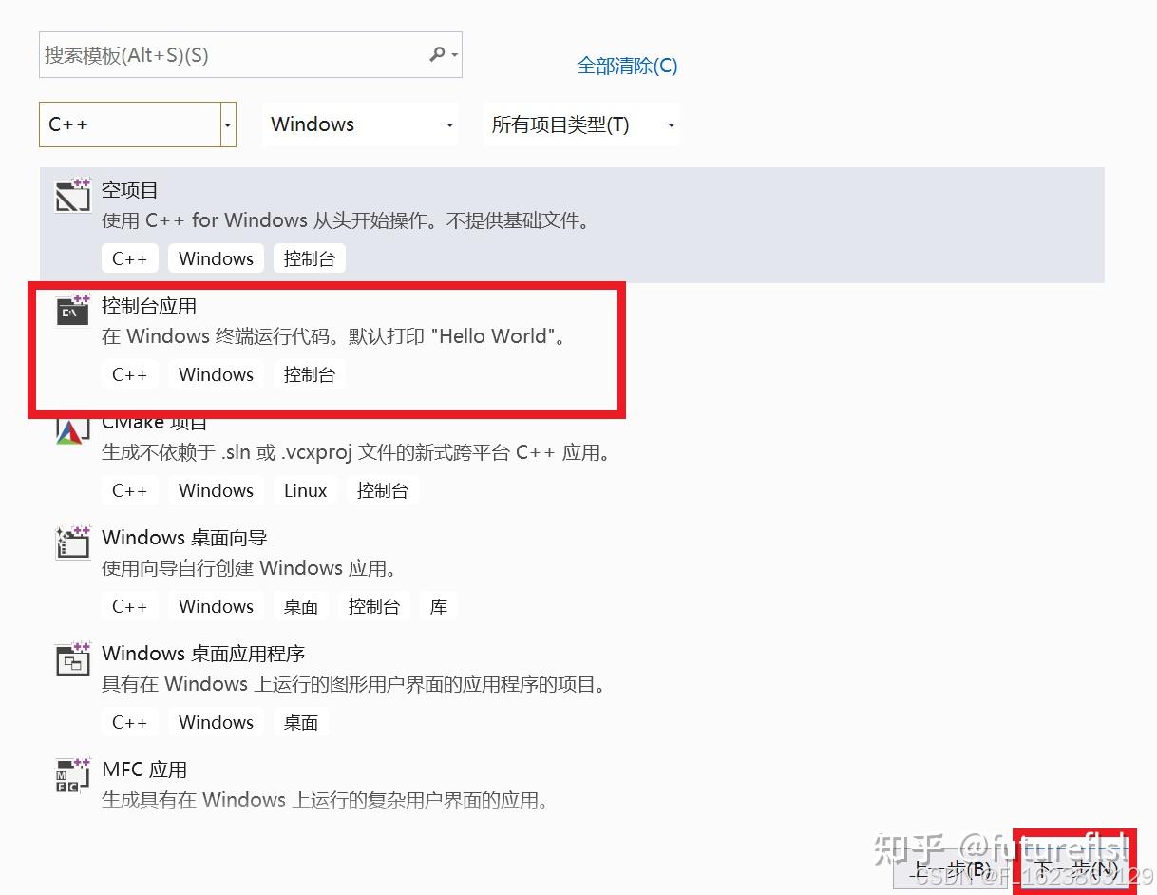Screen dimensions: 1157x895
Task: Click the 控制台应用 template icon
Action: 72,311
